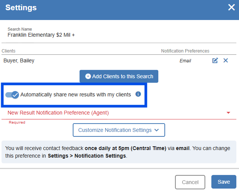Click the red dropdown arrow for agent preference
The width and height of the screenshot is (239, 192).
click(228, 113)
